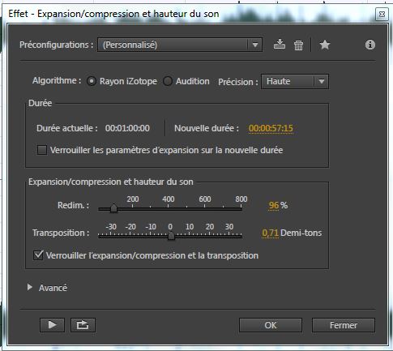Open the Préconfigurations dropdown
Screen dimensions: 393x351
(x=180, y=45)
